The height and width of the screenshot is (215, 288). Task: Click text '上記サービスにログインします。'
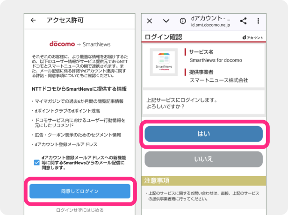click(x=182, y=100)
